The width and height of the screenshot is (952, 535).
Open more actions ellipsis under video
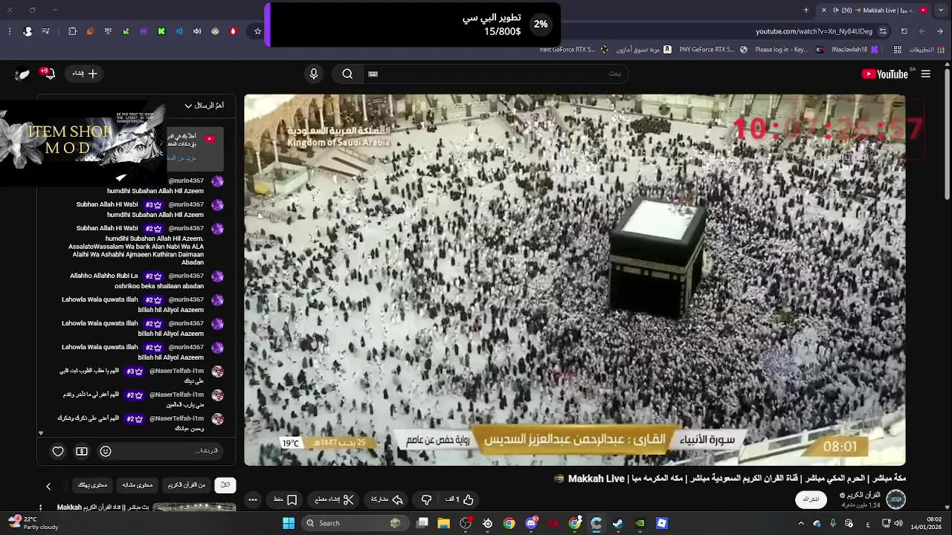pyautogui.click(x=253, y=499)
